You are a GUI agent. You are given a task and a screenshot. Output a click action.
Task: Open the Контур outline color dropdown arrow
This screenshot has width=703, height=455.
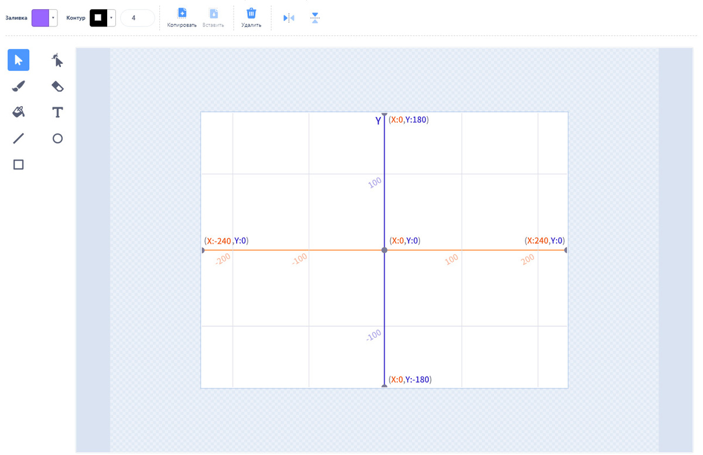point(111,18)
